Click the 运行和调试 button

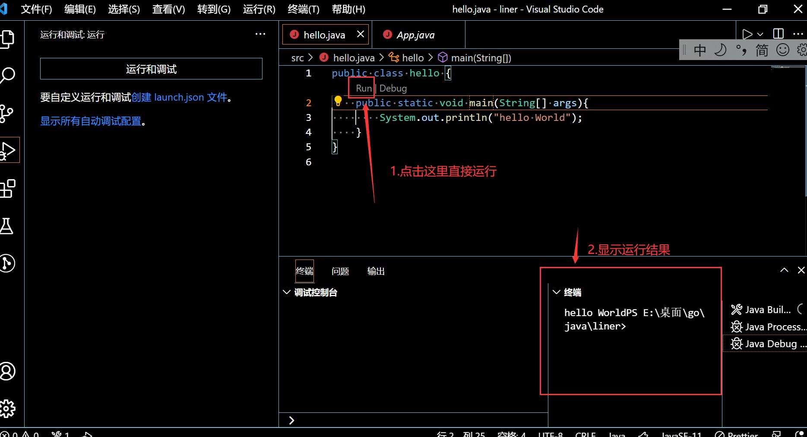coord(151,69)
